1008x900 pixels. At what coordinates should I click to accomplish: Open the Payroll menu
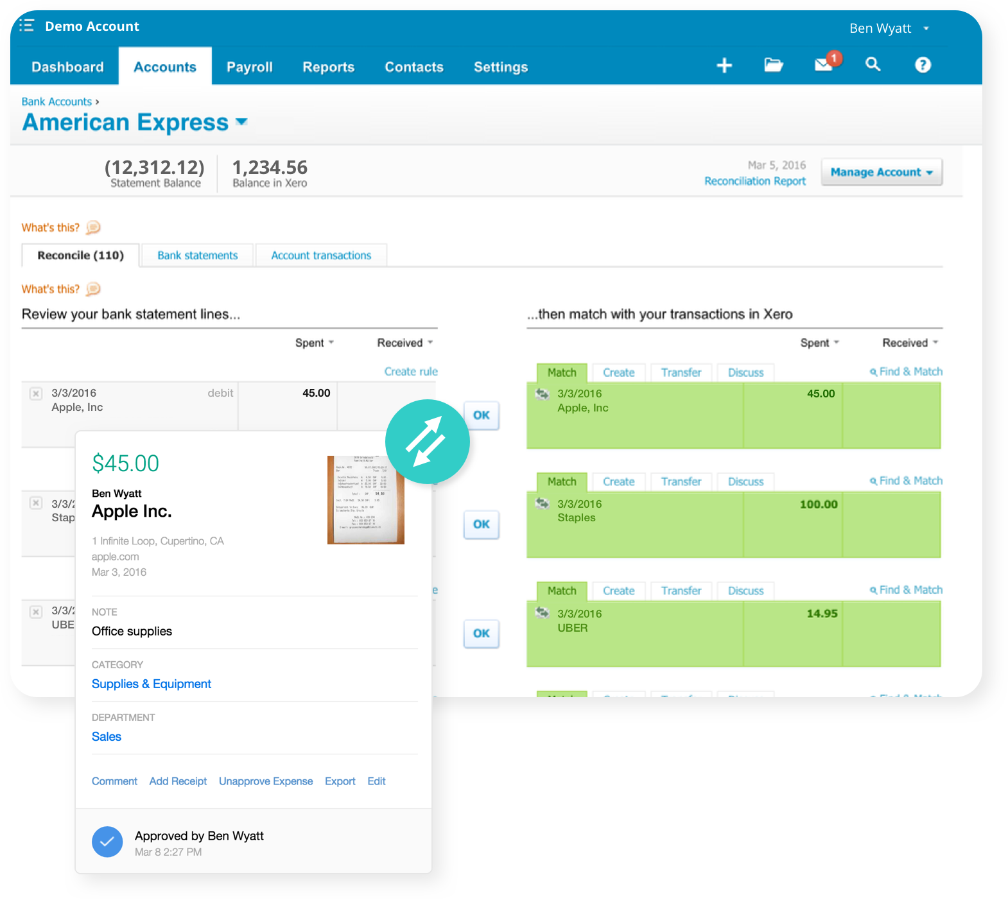[250, 67]
